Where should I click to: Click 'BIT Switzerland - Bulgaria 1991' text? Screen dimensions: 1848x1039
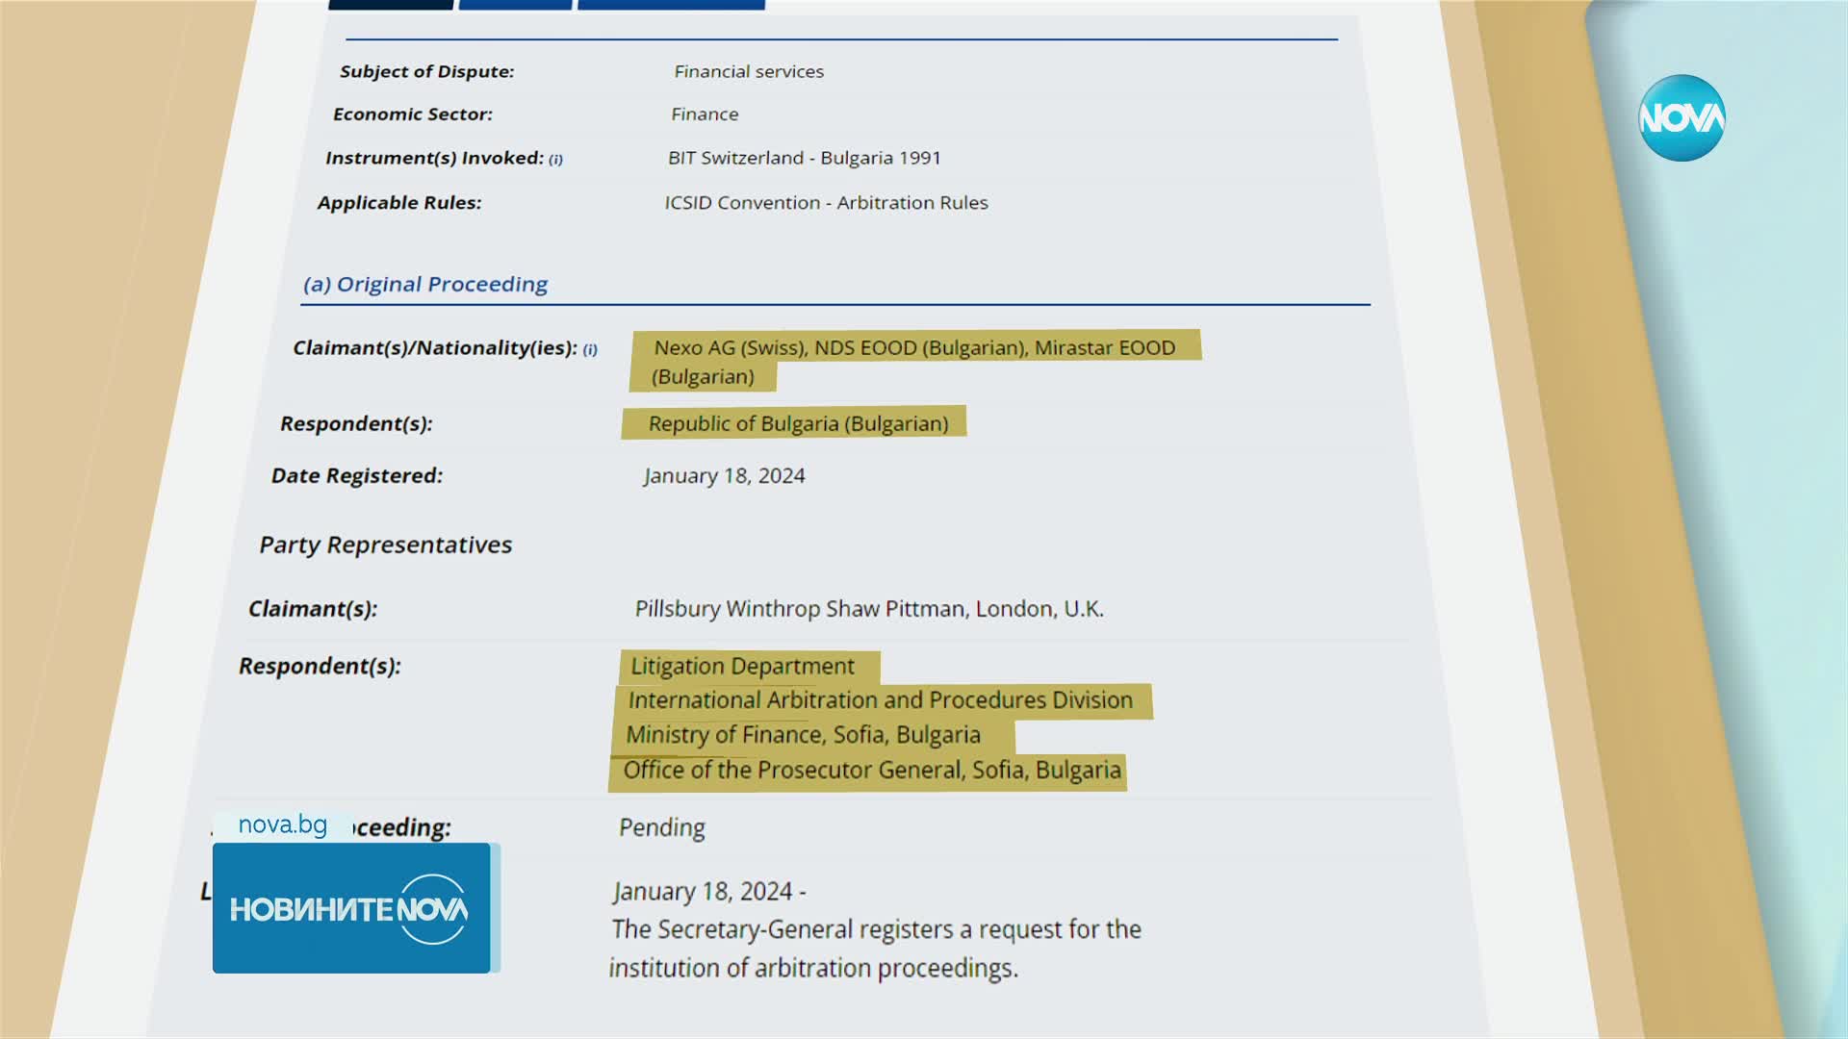click(805, 158)
